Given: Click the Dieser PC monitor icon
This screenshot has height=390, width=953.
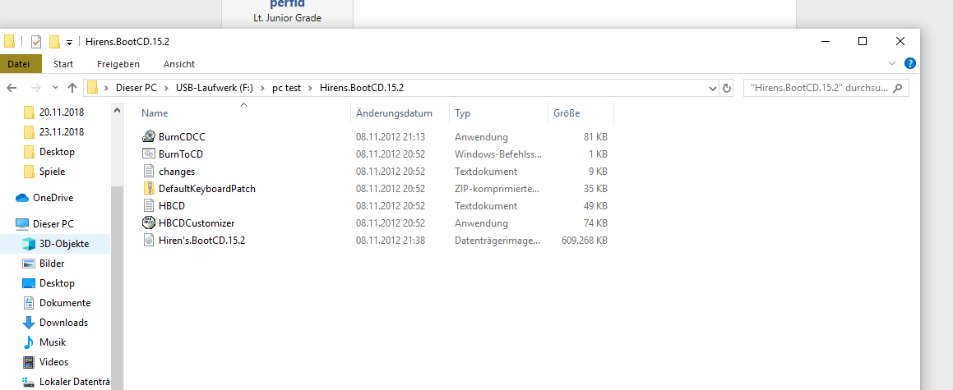Looking at the screenshot, I should pyautogui.click(x=22, y=224).
